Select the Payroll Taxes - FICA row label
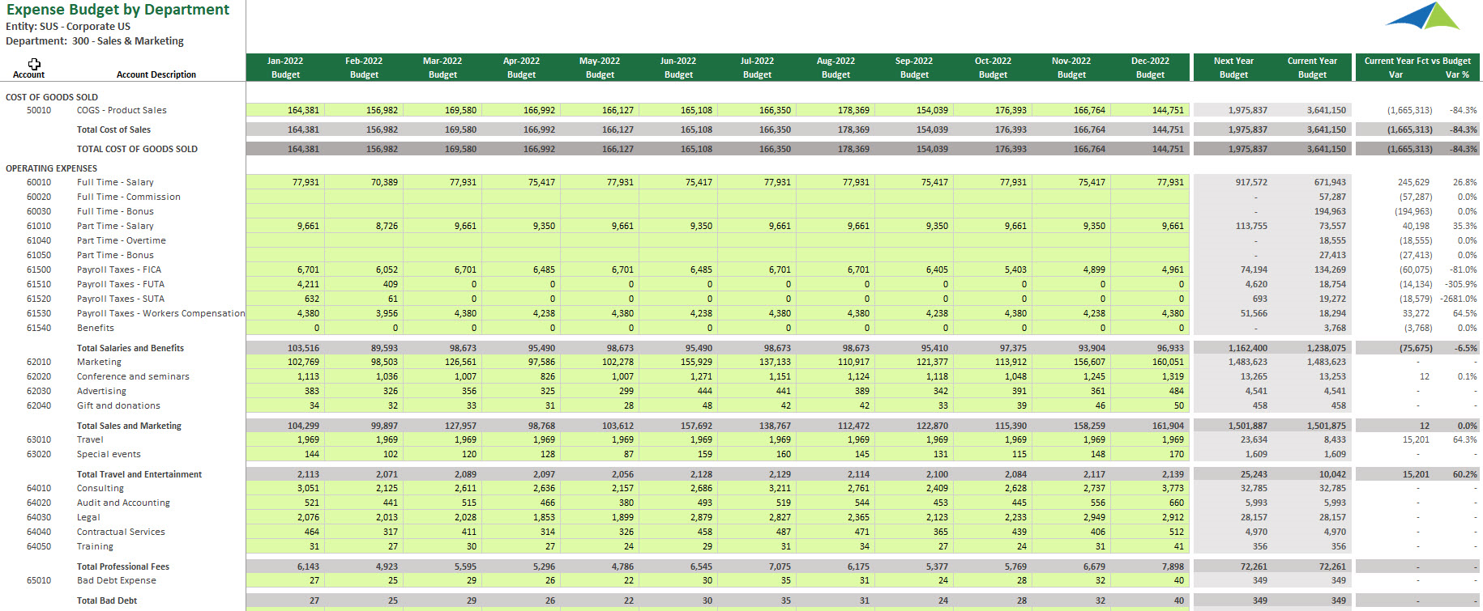This screenshot has width=1483, height=611. (x=119, y=269)
